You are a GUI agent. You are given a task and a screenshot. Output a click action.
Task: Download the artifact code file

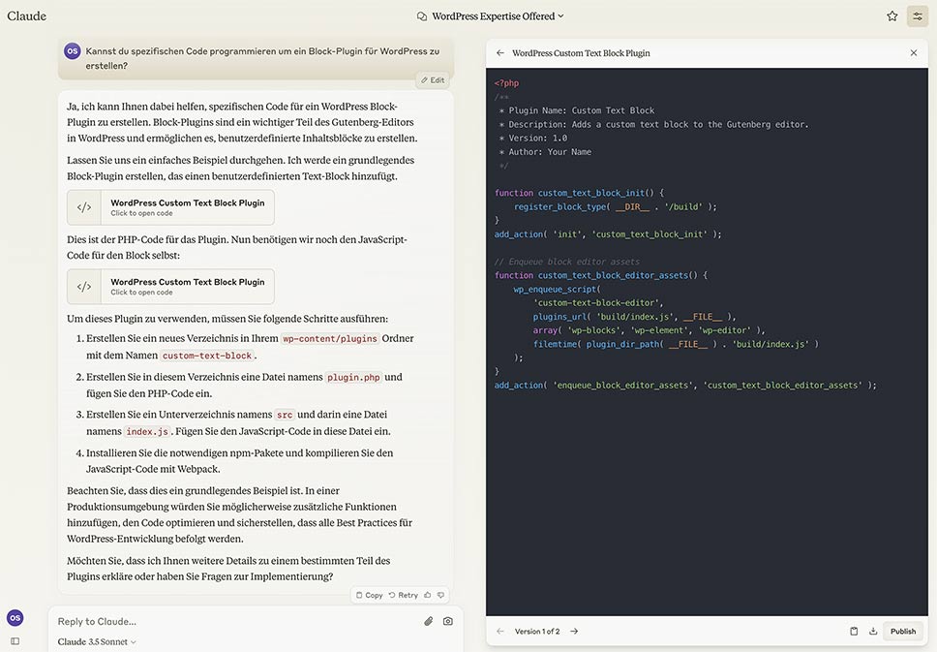[x=873, y=631]
